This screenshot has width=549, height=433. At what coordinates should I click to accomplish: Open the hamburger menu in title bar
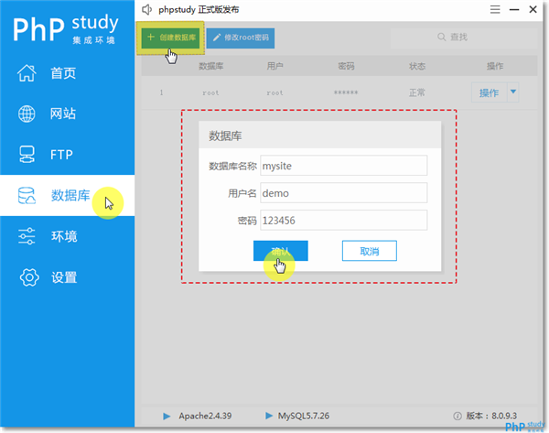(495, 9)
